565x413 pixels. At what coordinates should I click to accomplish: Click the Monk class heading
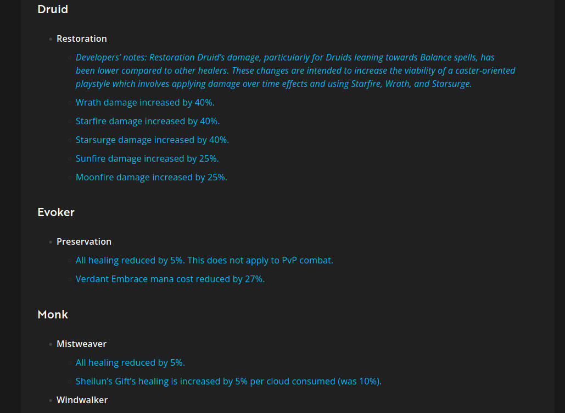pos(53,315)
